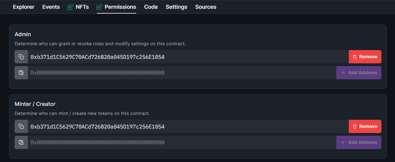395x162 pixels.
Task: Switch to the Events tab
Action: pos(51,7)
